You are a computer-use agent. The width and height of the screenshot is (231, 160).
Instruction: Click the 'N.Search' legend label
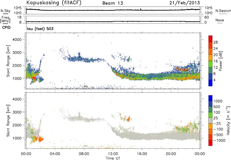point(223,11)
